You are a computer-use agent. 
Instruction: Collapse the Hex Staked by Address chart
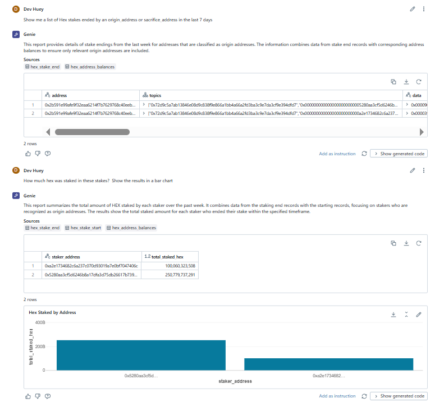click(406, 314)
